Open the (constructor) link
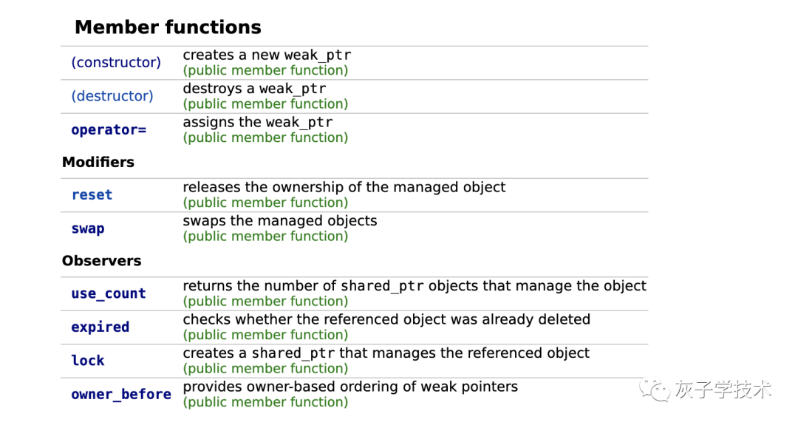 (x=116, y=63)
